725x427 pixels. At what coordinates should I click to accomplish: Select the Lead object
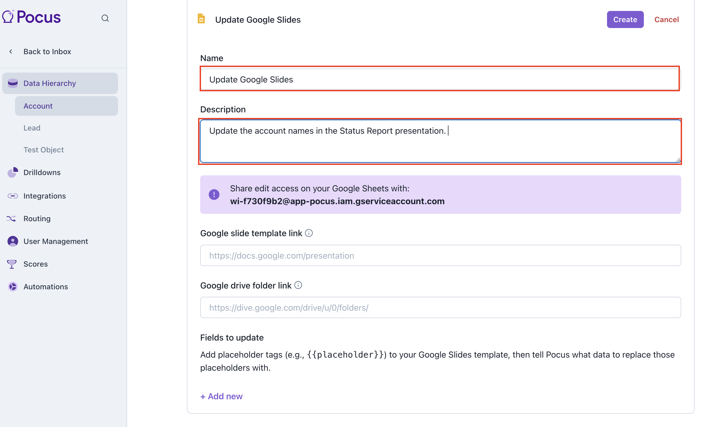point(32,128)
